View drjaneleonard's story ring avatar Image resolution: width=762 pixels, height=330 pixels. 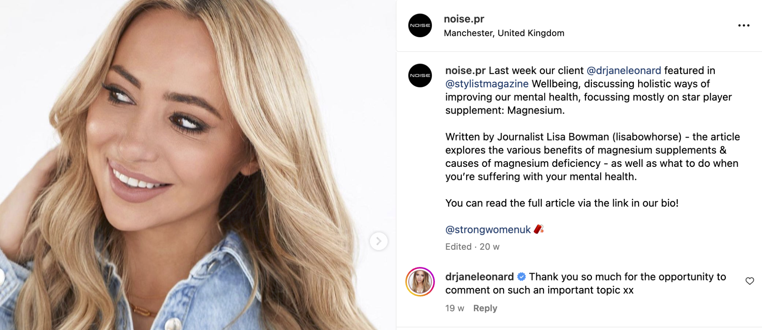click(420, 282)
